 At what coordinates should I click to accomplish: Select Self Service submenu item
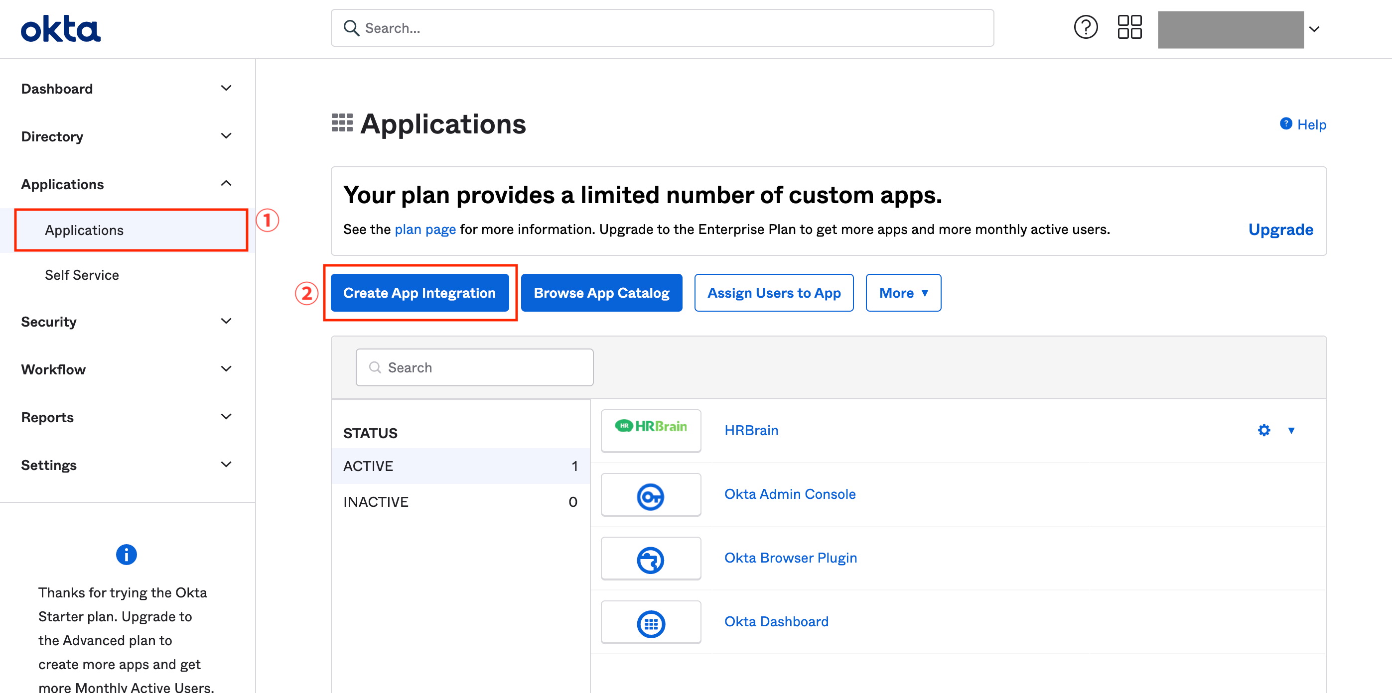coord(82,275)
